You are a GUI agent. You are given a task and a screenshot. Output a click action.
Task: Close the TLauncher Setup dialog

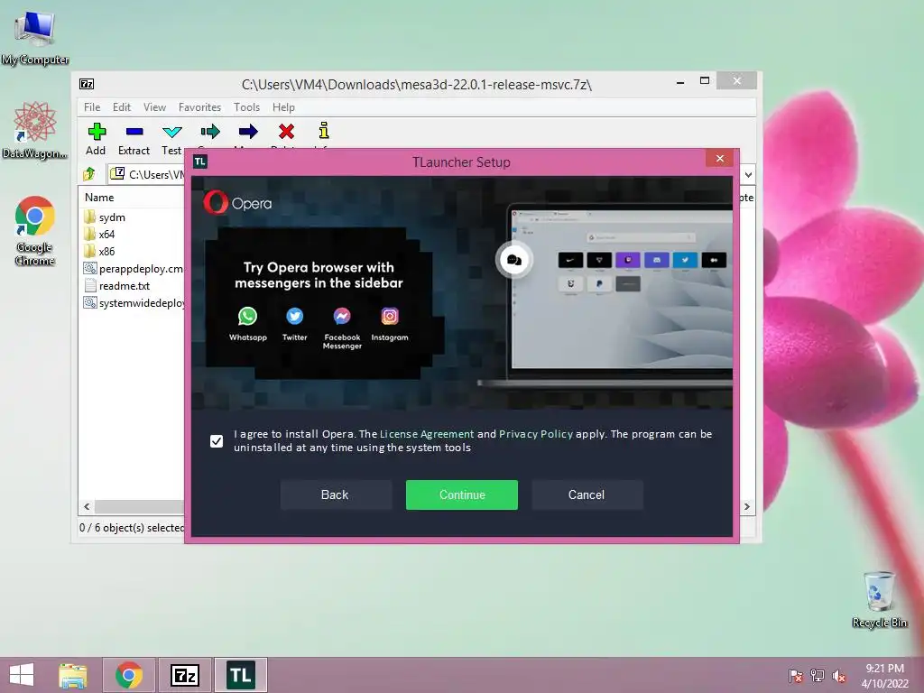coord(719,159)
